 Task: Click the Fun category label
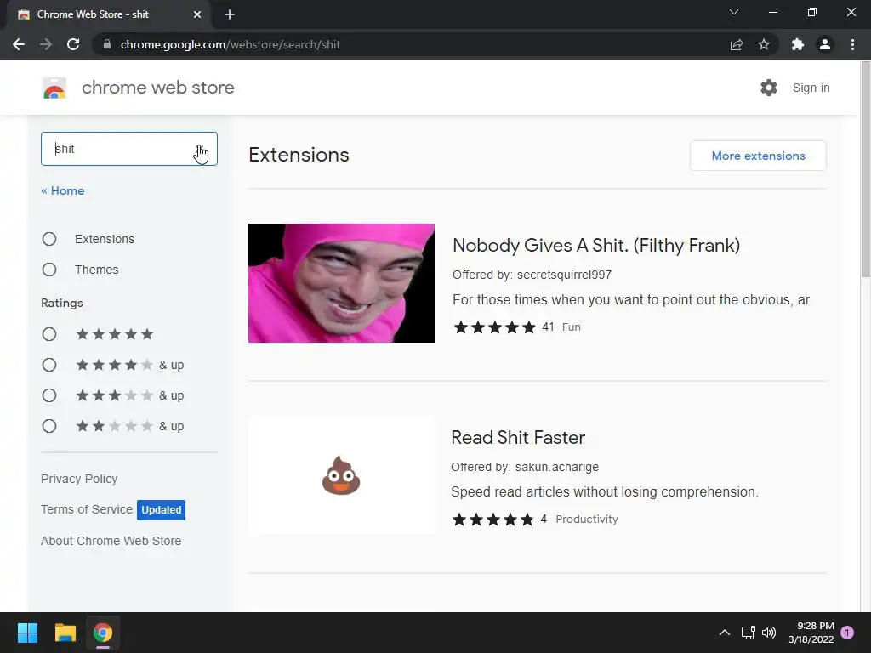pos(571,327)
